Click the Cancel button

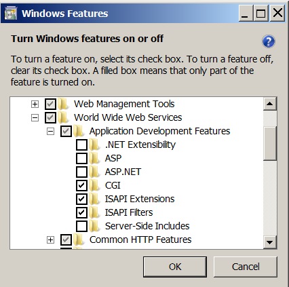(246, 267)
